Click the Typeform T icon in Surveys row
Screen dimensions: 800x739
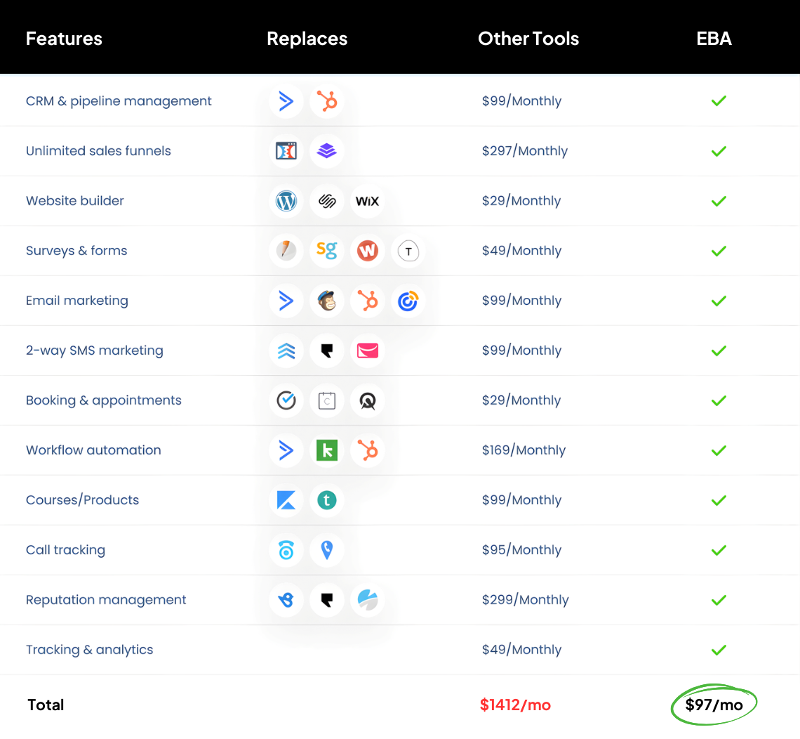[408, 251]
